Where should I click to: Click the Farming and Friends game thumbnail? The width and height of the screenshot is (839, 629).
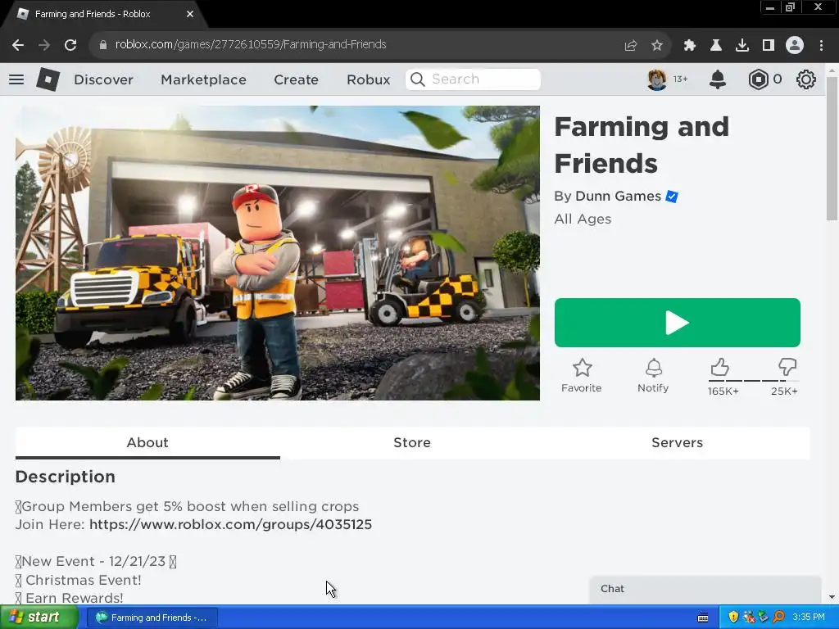(x=278, y=253)
